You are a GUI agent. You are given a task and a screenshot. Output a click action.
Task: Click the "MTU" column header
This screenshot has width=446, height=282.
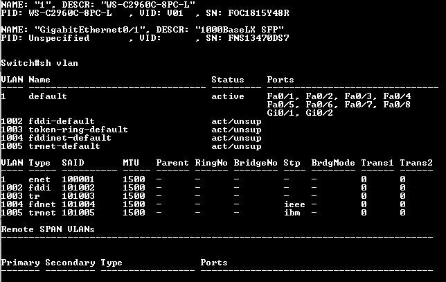(131, 163)
